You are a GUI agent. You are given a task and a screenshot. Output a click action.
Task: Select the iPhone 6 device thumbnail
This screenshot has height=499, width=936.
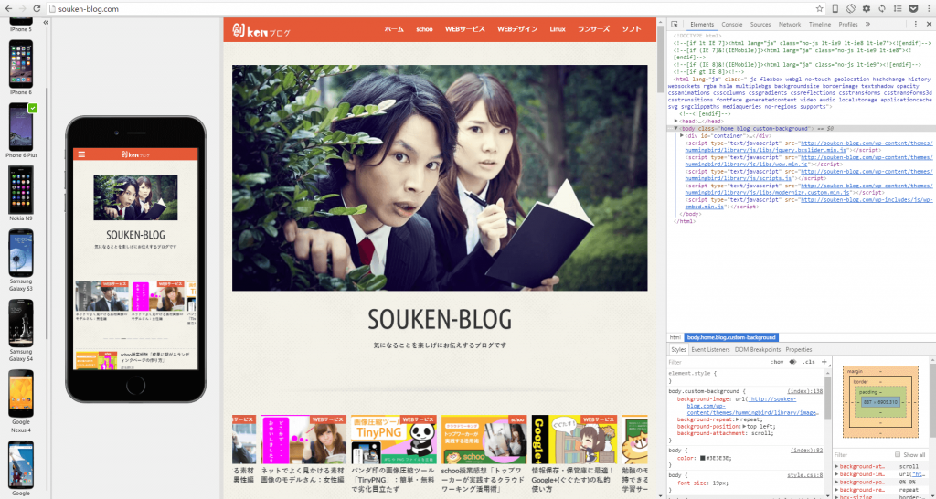[21, 64]
